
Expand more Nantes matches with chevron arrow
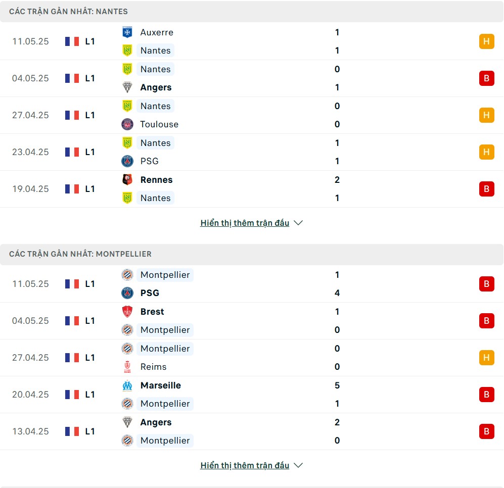298,223
